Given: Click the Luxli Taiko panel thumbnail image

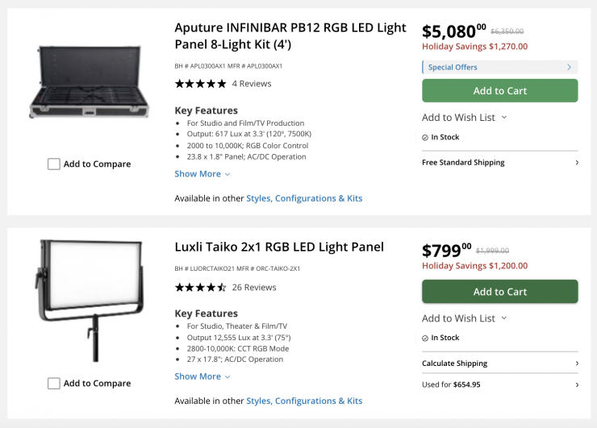Looking at the screenshot, I should pos(89,300).
